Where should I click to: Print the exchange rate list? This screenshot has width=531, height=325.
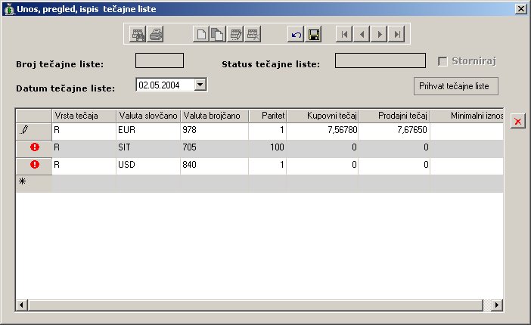point(155,34)
